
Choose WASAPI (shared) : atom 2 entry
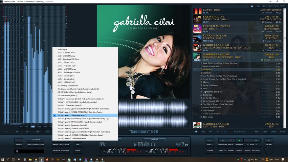pos(85,138)
